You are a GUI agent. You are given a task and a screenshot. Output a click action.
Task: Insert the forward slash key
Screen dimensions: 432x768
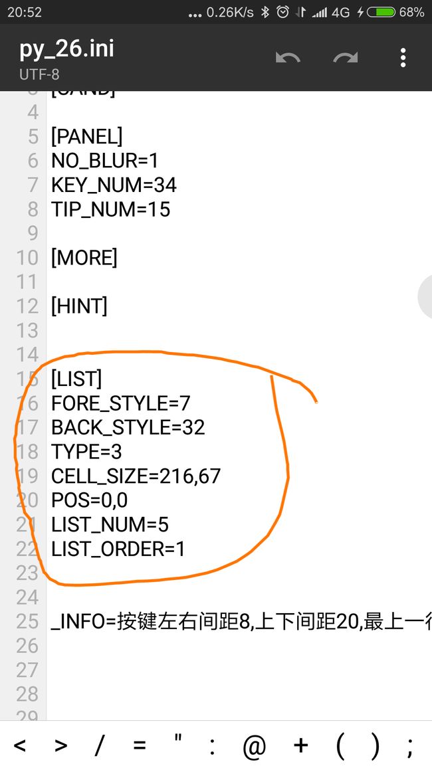click(100, 745)
